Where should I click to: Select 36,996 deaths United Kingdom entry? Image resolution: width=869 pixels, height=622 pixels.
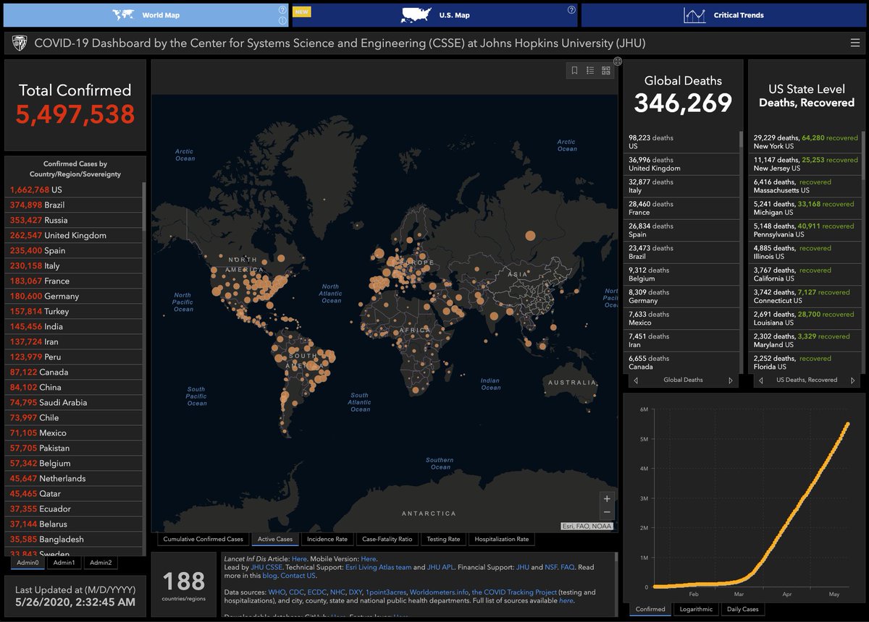[x=681, y=164]
